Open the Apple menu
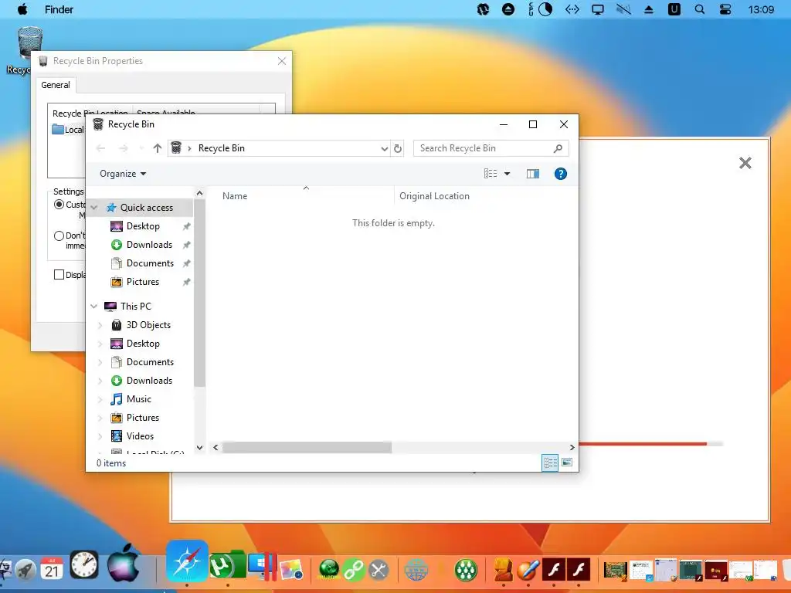This screenshot has width=791, height=593. coord(22,9)
